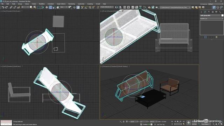This screenshot has width=224, height=126.
Task: Open the project folder path dropdown
Action: pyautogui.click(x=175, y=7)
